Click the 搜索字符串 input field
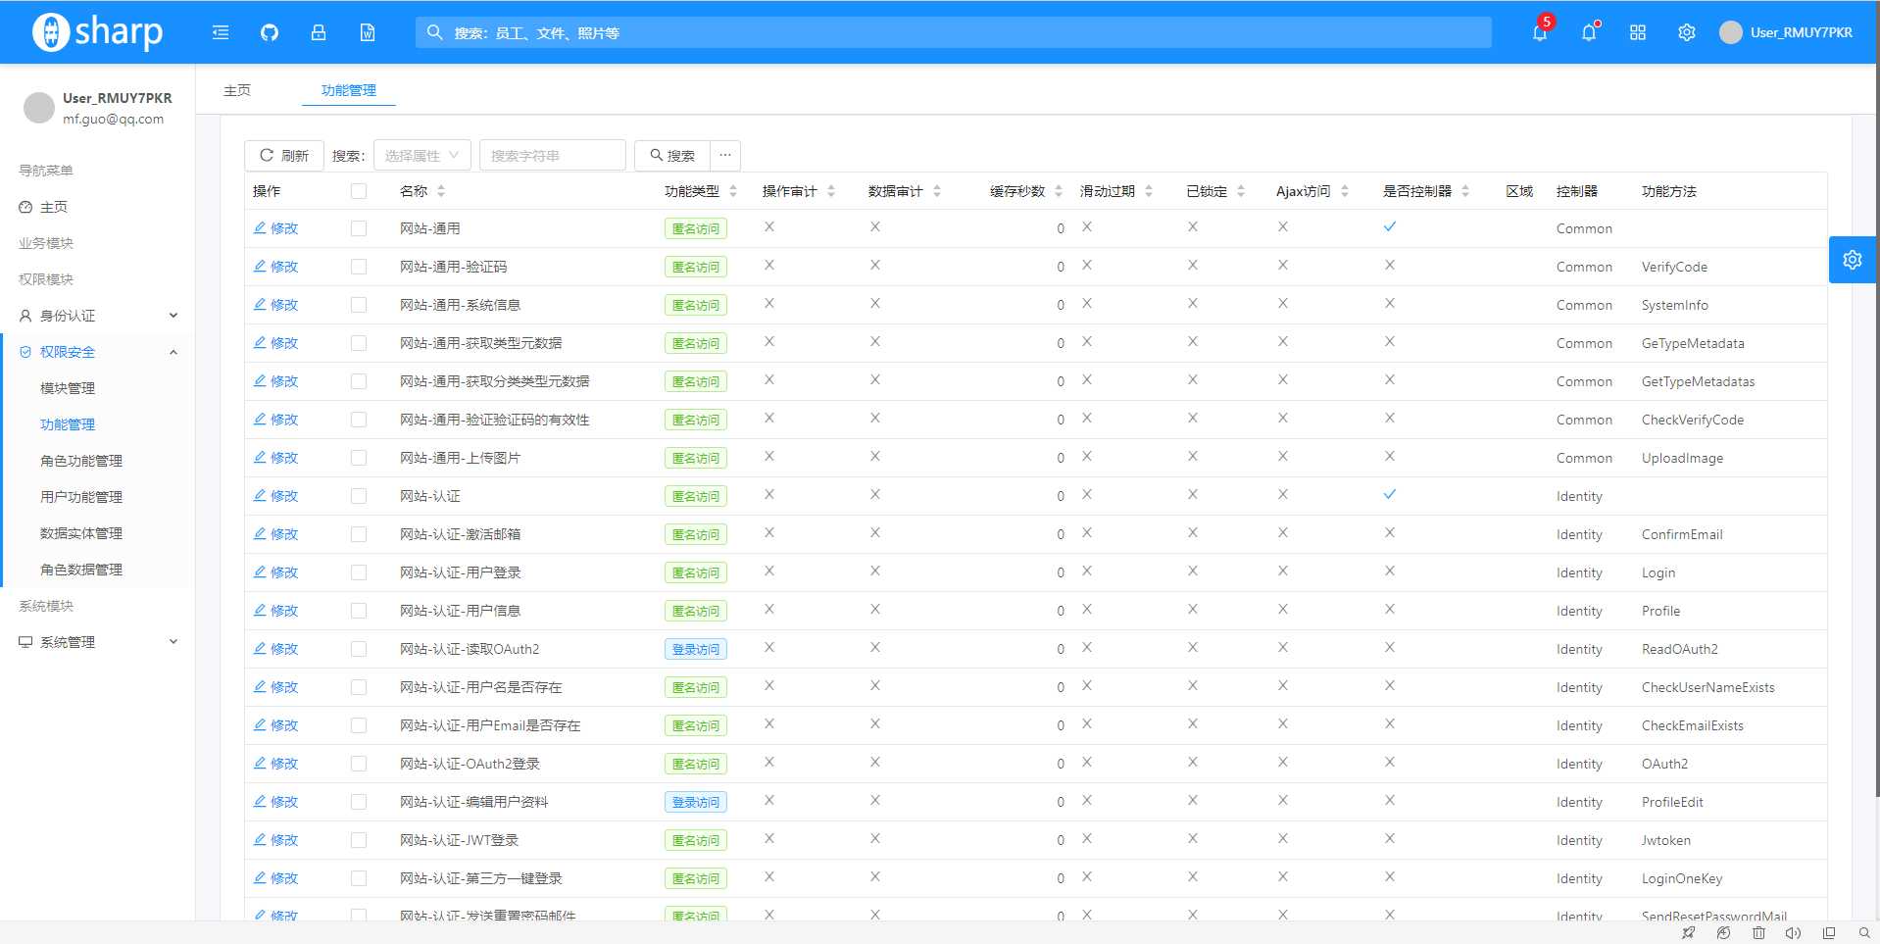The image size is (1880, 944). pyautogui.click(x=553, y=155)
